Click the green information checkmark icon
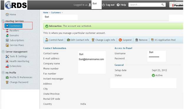 tap(47, 26)
